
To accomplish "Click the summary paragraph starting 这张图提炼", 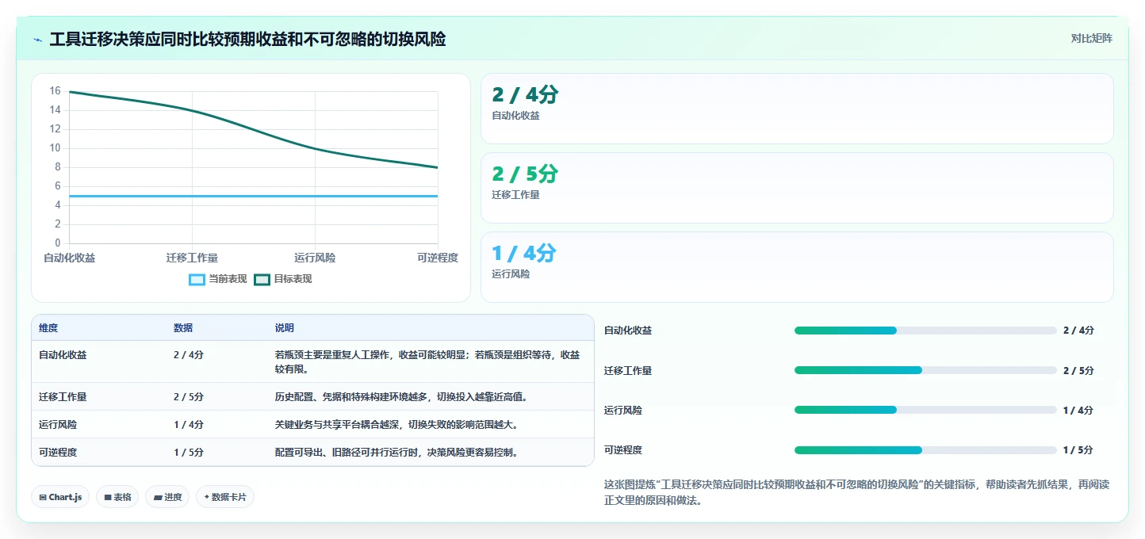I will tap(856, 492).
